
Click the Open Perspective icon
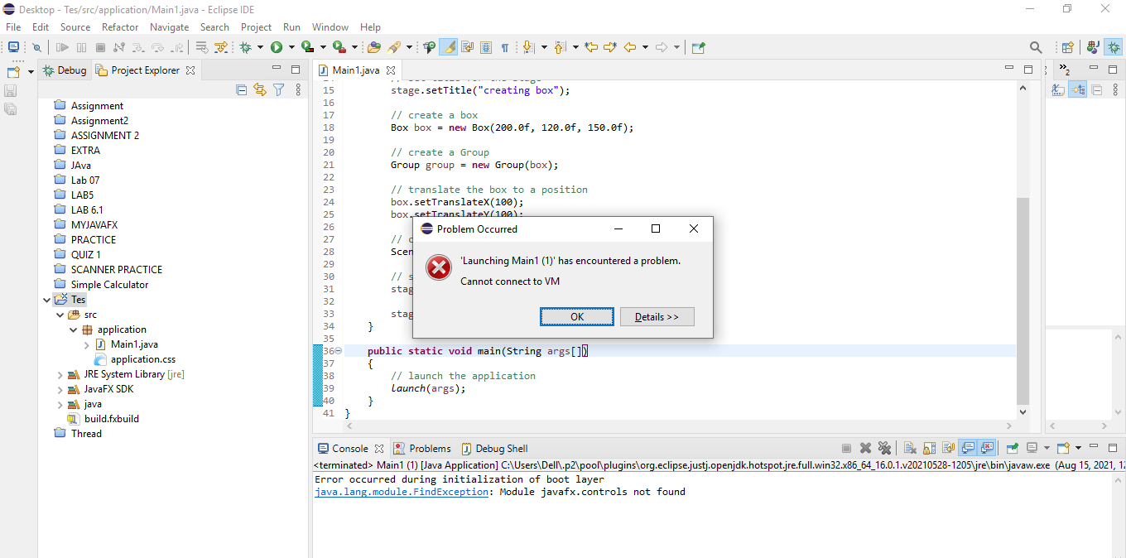pos(1068,48)
